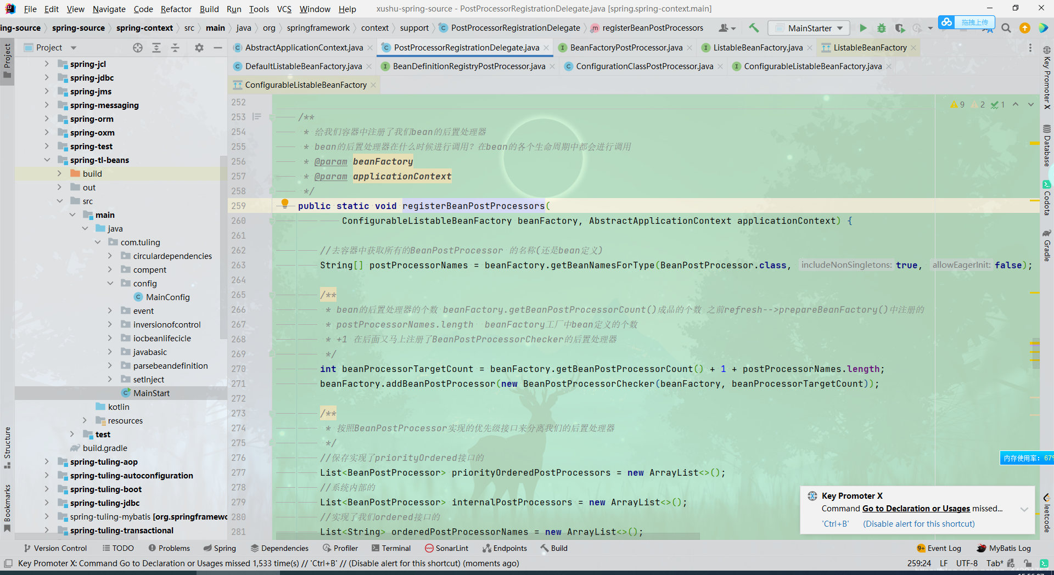Click the Run with Coverage icon
The height and width of the screenshot is (575, 1054).
coord(899,28)
